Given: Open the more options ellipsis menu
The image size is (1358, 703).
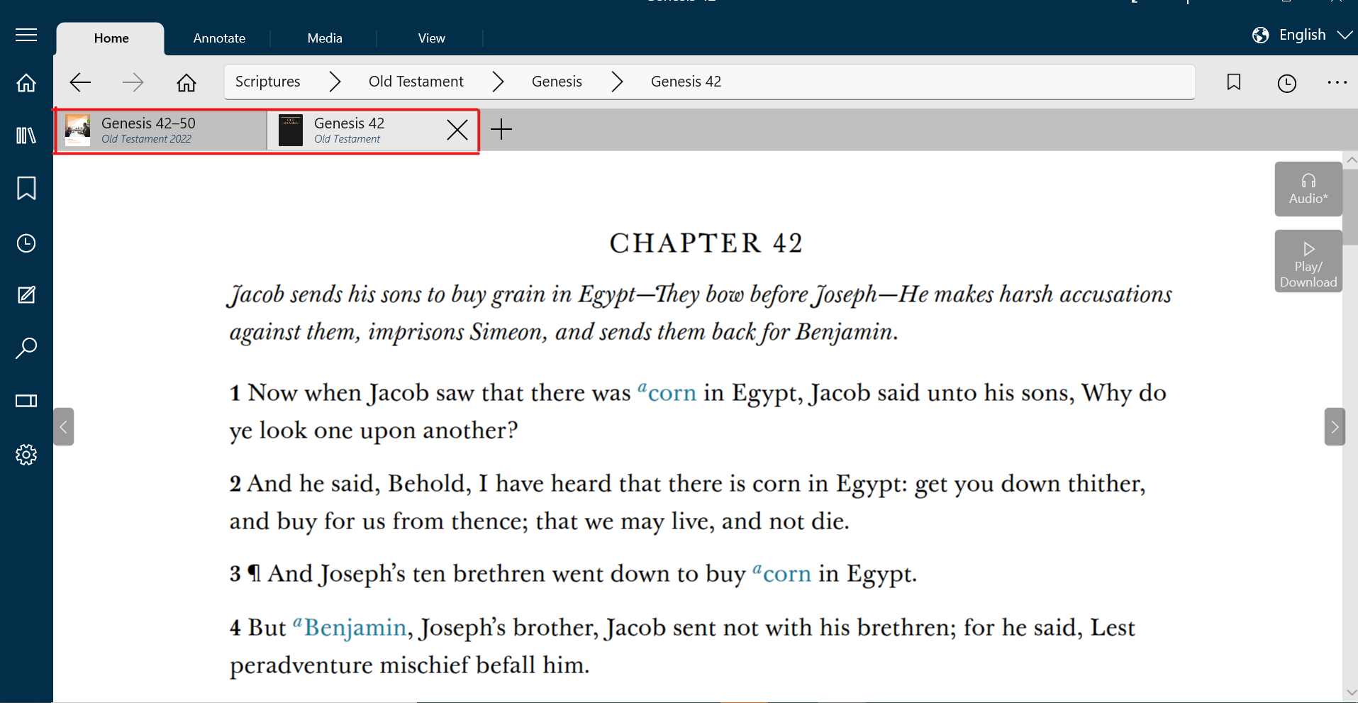Looking at the screenshot, I should click(x=1337, y=82).
